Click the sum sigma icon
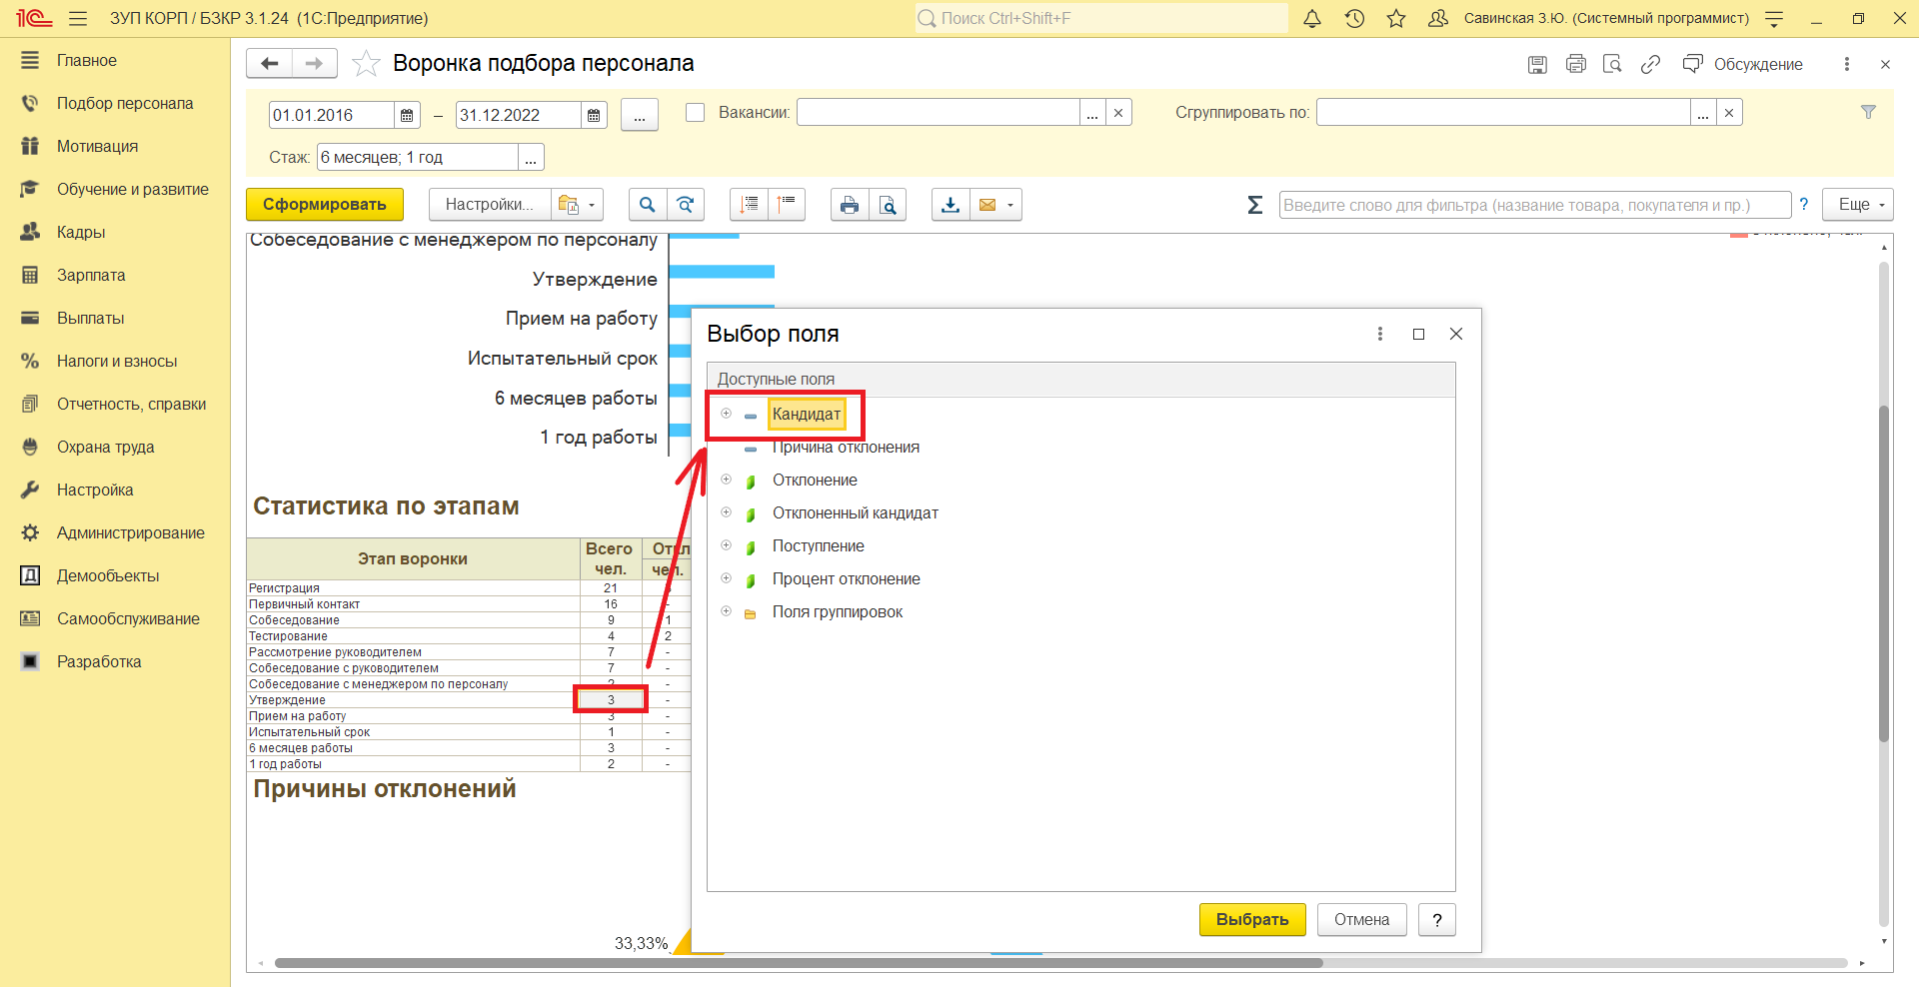The height and width of the screenshot is (987, 1919). [1254, 205]
